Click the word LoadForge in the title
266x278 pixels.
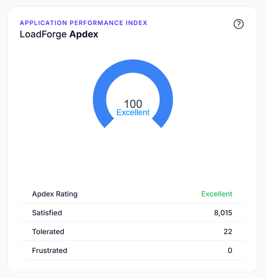click(43, 34)
